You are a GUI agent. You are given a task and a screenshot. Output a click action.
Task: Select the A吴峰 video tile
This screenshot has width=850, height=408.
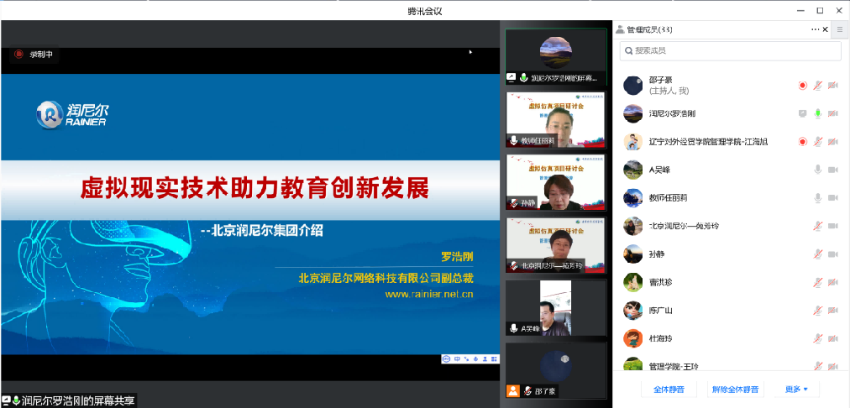(x=556, y=308)
